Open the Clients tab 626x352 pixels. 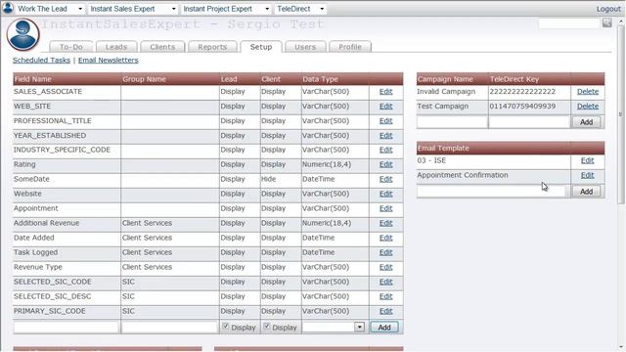pos(162,47)
